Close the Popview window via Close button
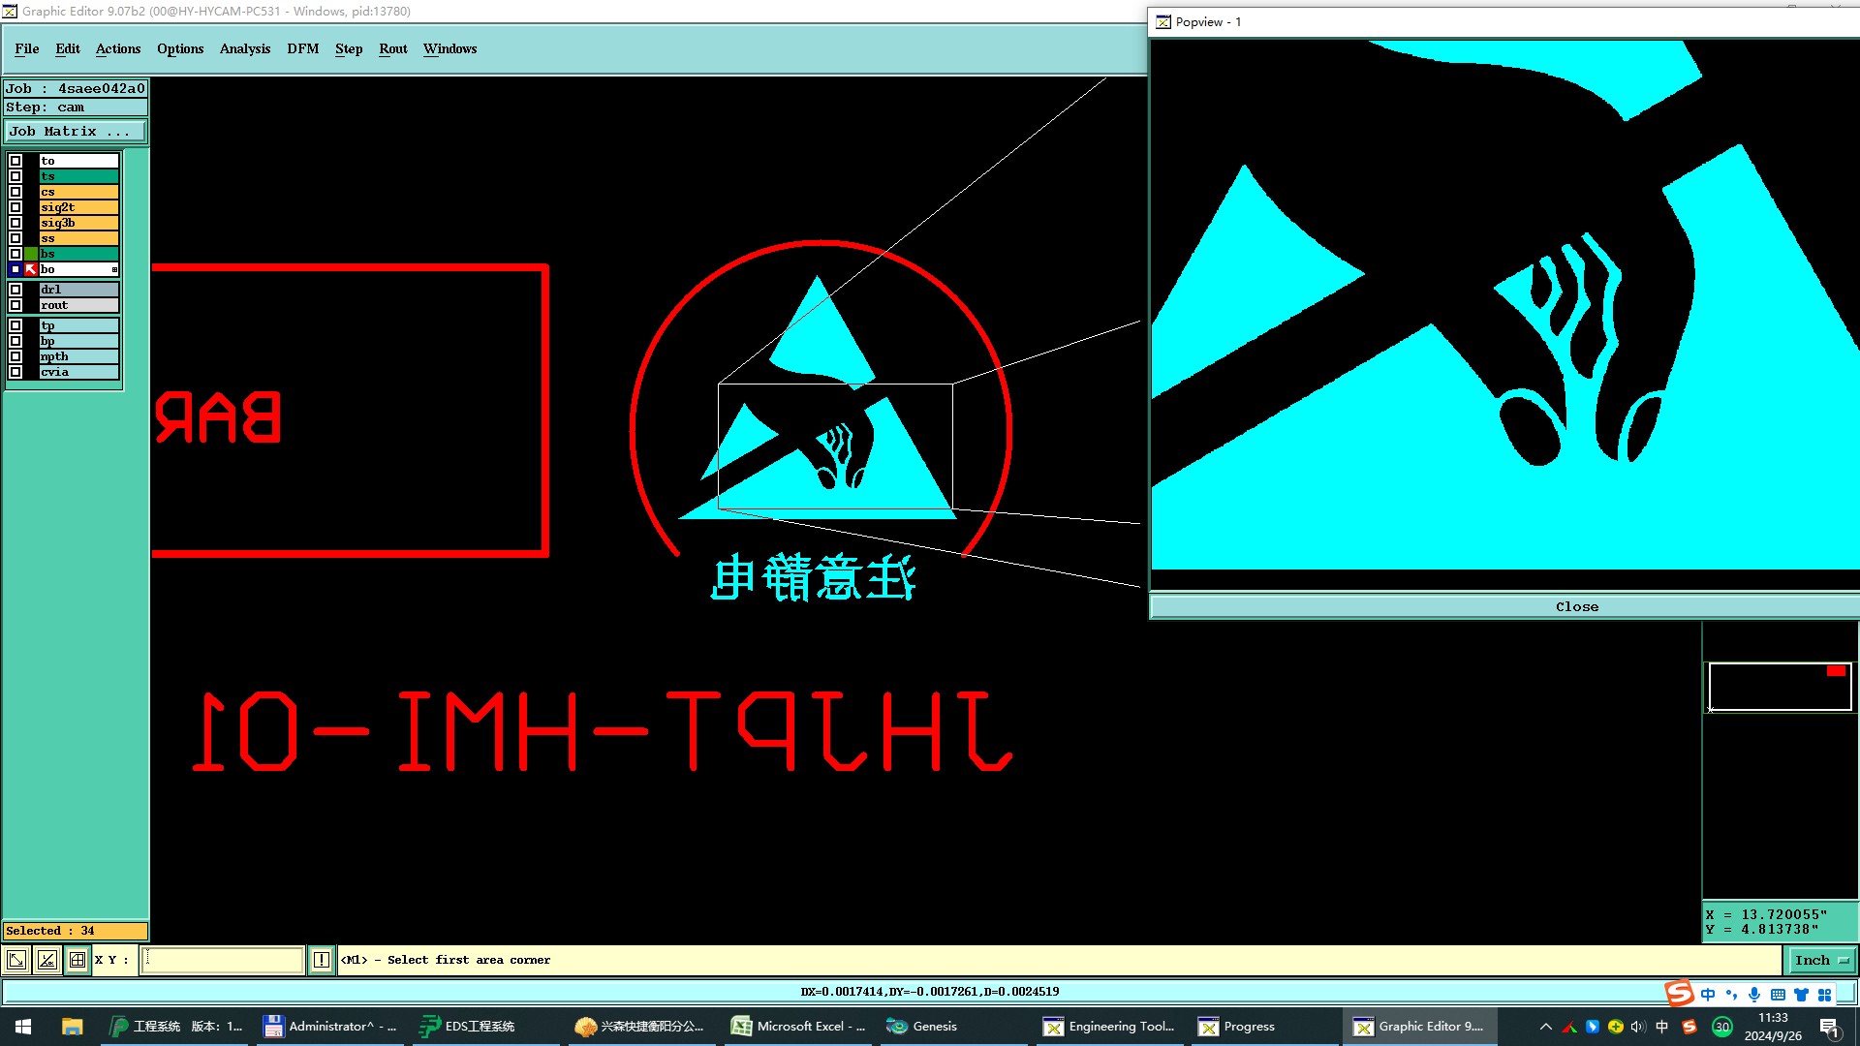The image size is (1860, 1046). pyautogui.click(x=1576, y=606)
